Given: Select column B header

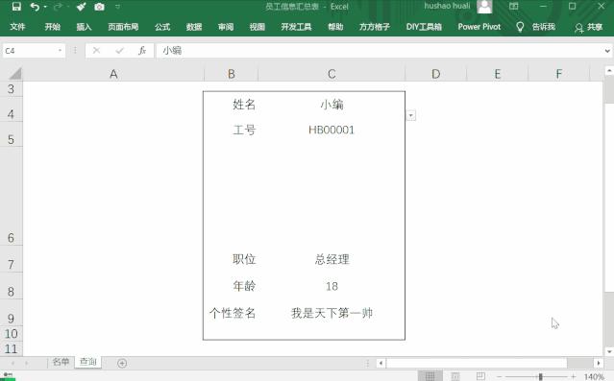Looking at the screenshot, I should (x=231, y=74).
